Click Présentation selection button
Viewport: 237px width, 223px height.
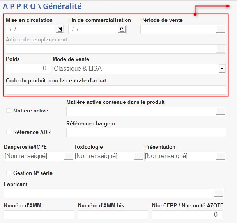point(221,156)
